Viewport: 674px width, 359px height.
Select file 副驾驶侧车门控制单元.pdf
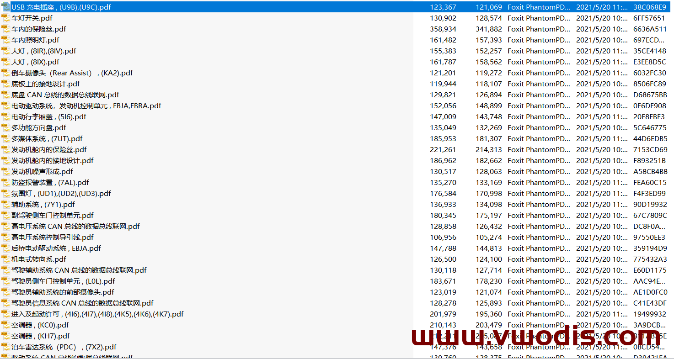(x=52, y=216)
